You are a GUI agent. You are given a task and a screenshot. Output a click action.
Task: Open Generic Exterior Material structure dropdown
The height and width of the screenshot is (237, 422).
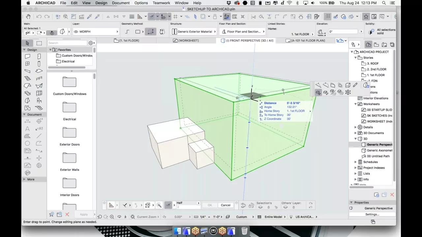[194, 32]
